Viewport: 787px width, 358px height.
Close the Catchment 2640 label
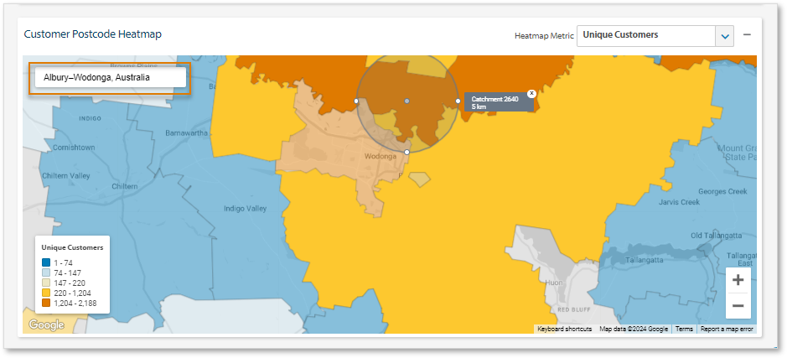(531, 93)
